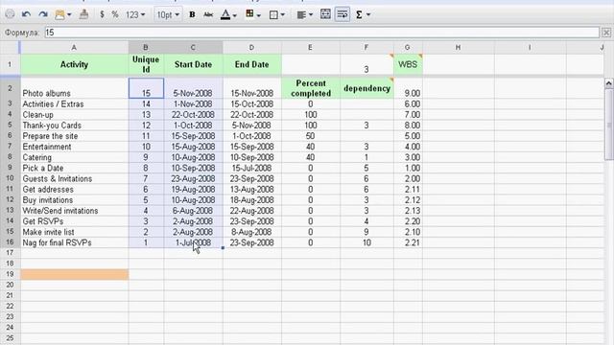Apply currency format with dollar icon
614x345 pixels.
(x=102, y=14)
